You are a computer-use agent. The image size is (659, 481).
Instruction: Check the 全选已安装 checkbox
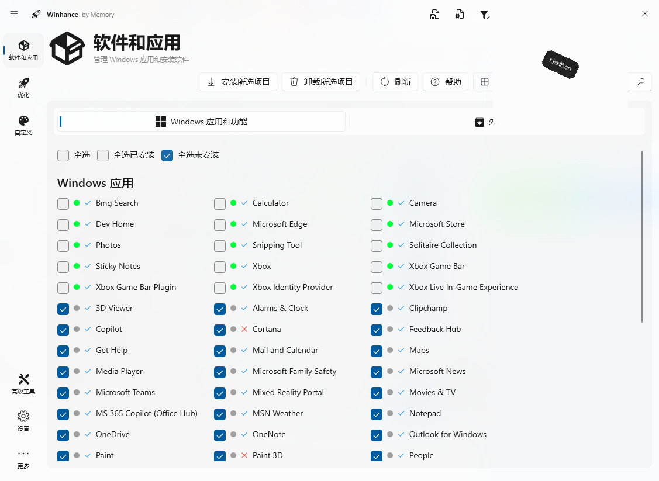[103, 155]
